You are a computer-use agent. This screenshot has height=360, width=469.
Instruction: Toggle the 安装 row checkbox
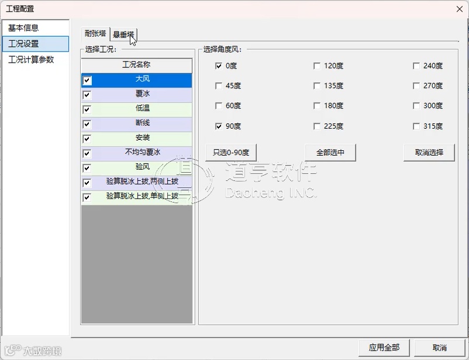coord(87,139)
